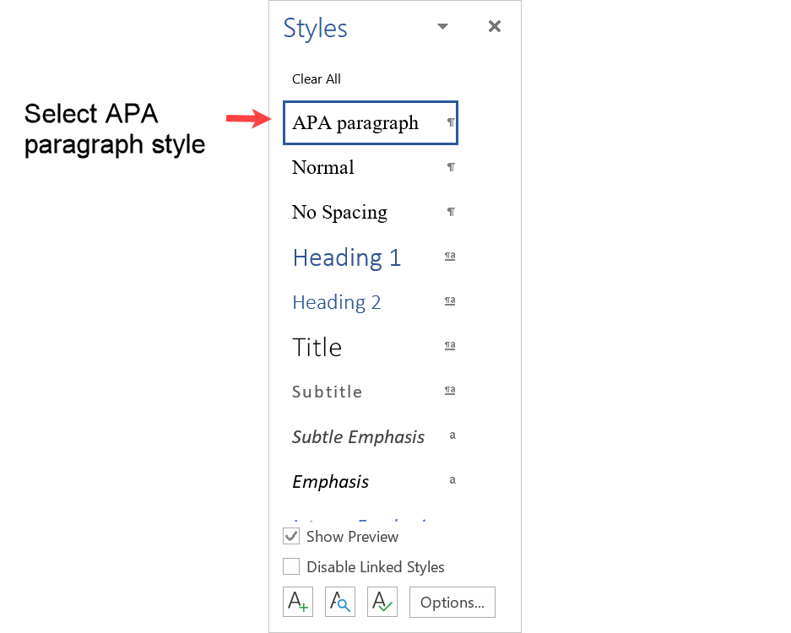Click the character style symbol beside Emphasis
The image size is (791, 633).
coord(452,480)
